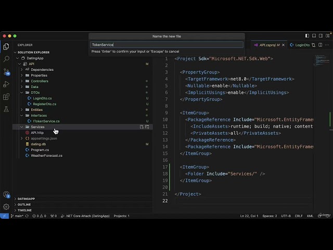Expand the Properties folder
333x250 pixels.
click(x=22, y=75)
